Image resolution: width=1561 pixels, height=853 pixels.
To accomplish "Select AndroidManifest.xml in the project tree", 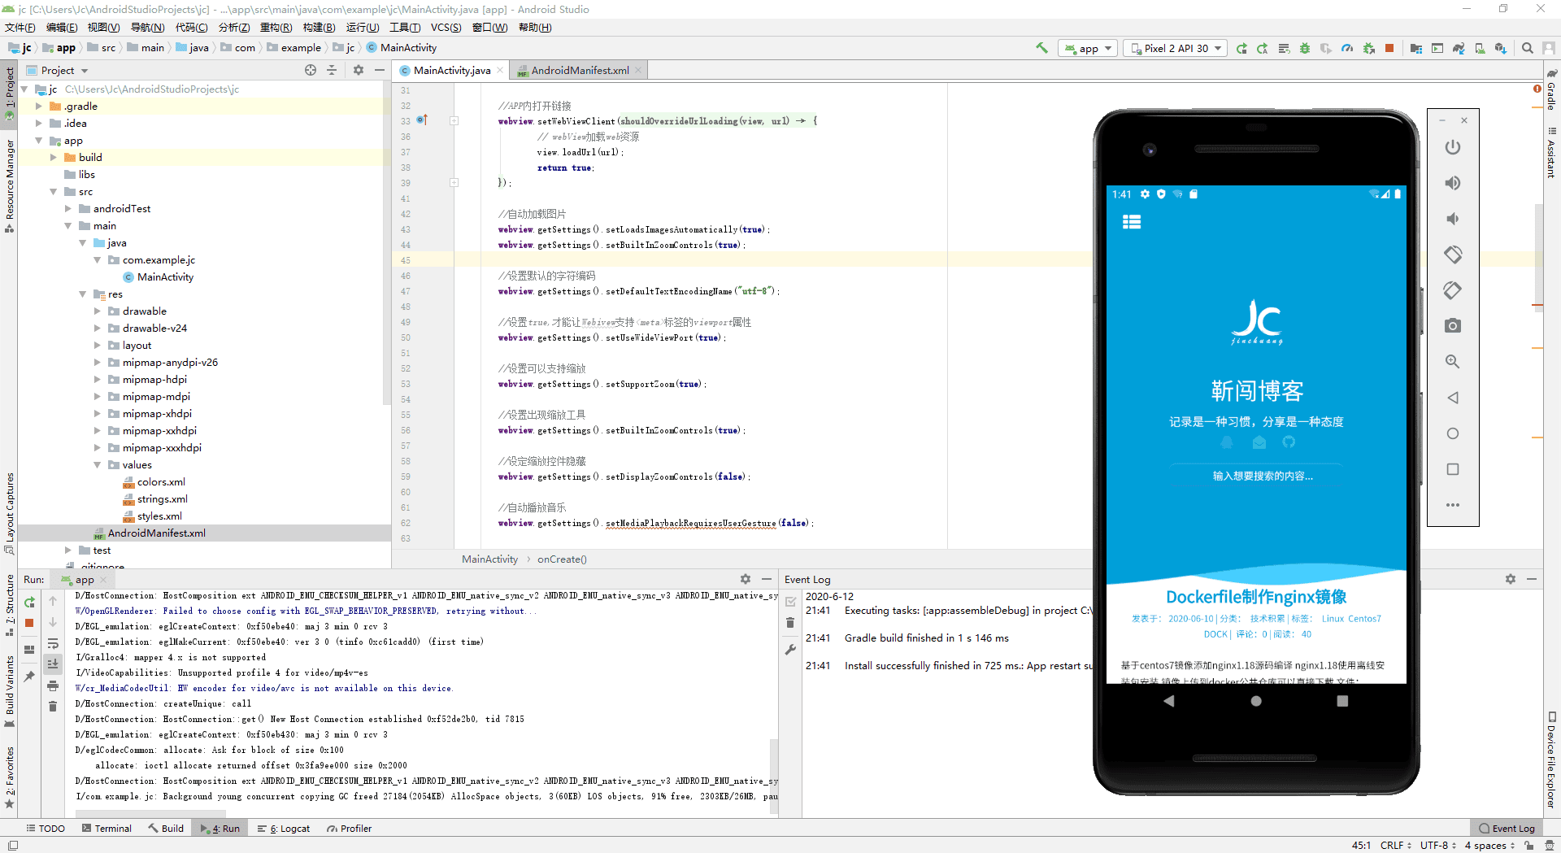I will click(156, 533).
